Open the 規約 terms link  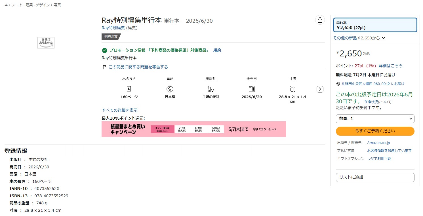coord(217,50)
